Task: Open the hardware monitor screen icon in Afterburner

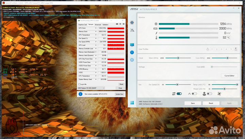Action: click(x=132, y=45)
